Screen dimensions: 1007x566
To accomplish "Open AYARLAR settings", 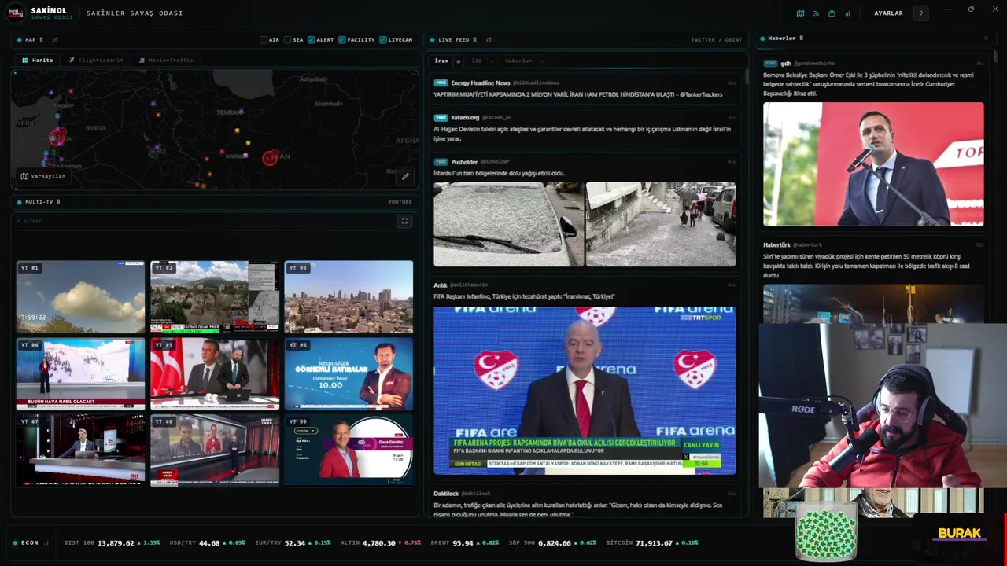I will [x=888, y=13].
